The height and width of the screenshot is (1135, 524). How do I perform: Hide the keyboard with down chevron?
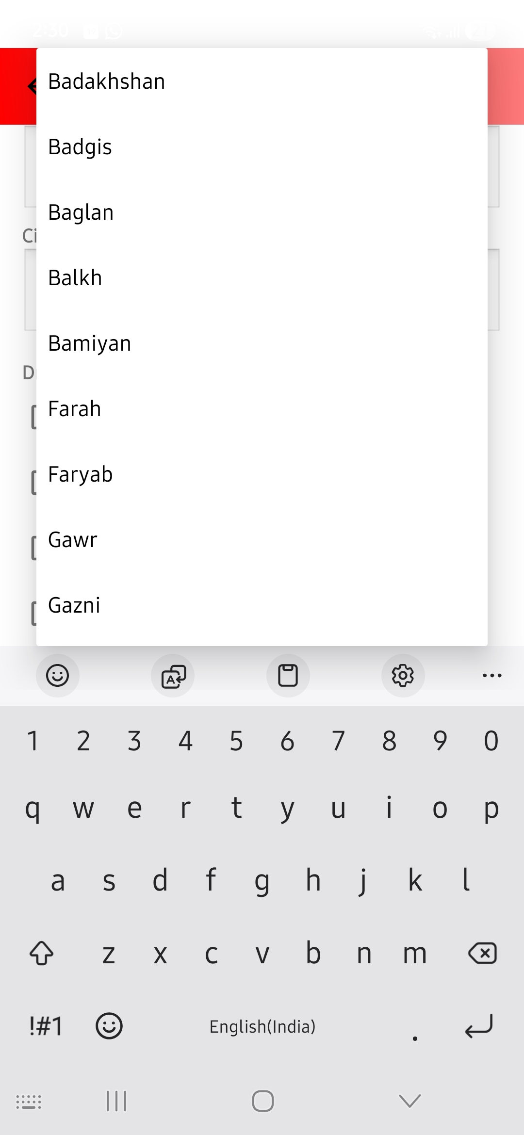click(x=409, y=1101)
